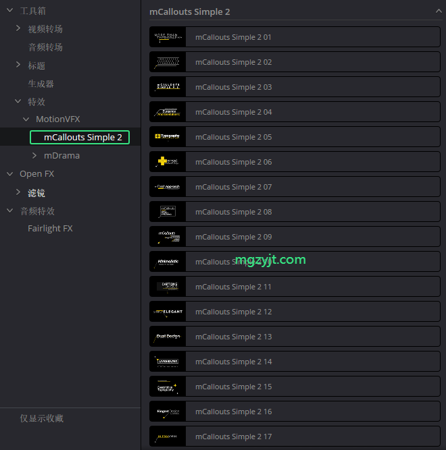
Task: Click the 音频特效 section label
Action: click(x=37, y=211)
